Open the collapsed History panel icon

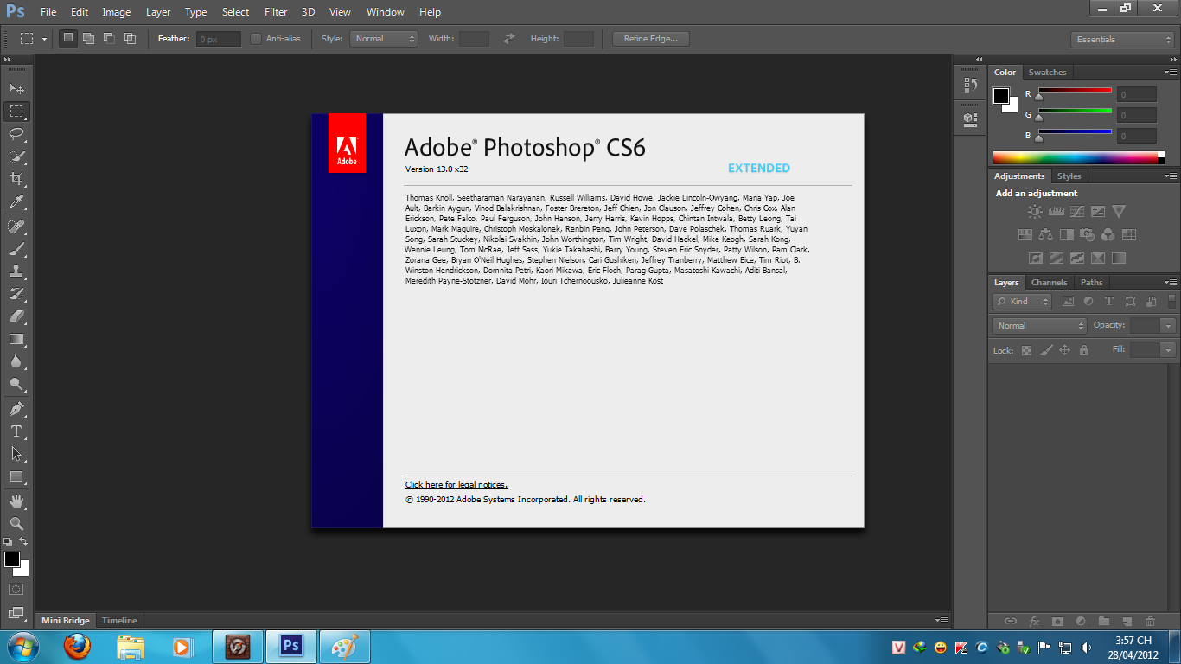coord(970,85)
